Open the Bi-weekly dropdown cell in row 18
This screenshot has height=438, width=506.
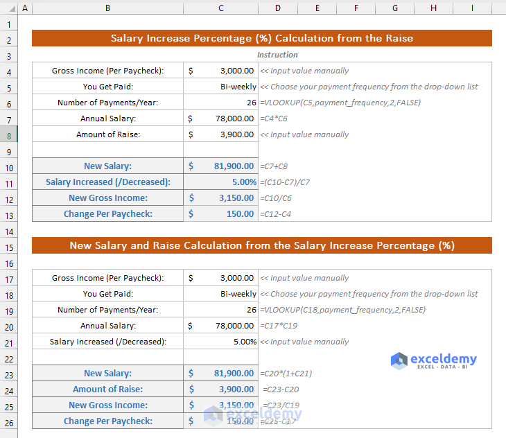[220, 294]
